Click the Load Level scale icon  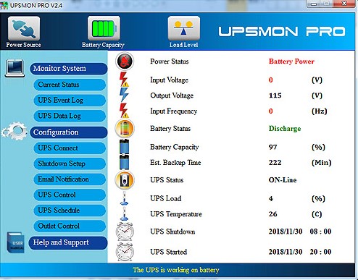(184, 28)
